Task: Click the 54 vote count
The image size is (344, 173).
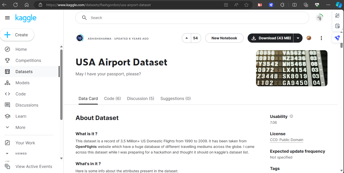Action: [x=196, y=38]
